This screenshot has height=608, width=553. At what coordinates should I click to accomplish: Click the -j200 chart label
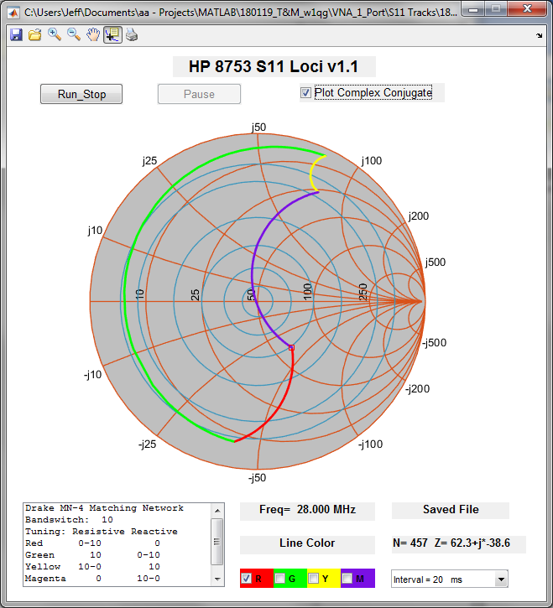418,389
